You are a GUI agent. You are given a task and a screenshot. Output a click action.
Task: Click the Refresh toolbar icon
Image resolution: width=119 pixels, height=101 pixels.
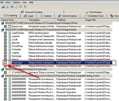click(x=7, y=7)
